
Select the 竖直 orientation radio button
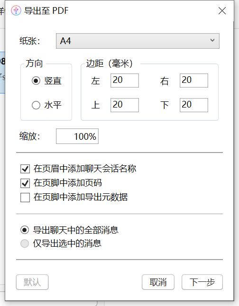(36, 81)
